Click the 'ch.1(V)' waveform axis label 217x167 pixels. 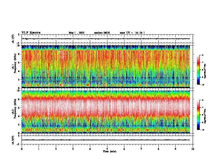(13, 39)
